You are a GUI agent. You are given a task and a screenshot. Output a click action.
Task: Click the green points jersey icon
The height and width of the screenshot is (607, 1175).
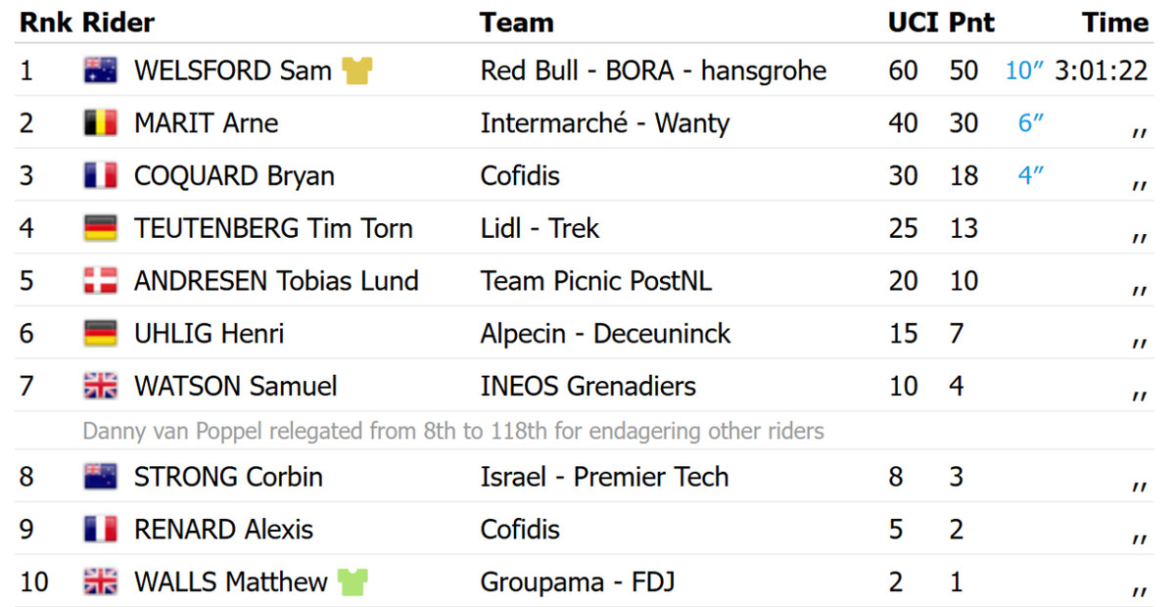[352, 583]
